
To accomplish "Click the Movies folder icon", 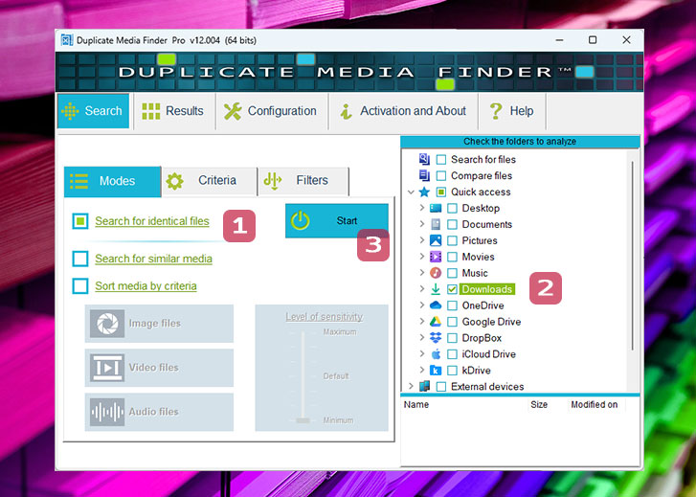I will pos(436,257).
